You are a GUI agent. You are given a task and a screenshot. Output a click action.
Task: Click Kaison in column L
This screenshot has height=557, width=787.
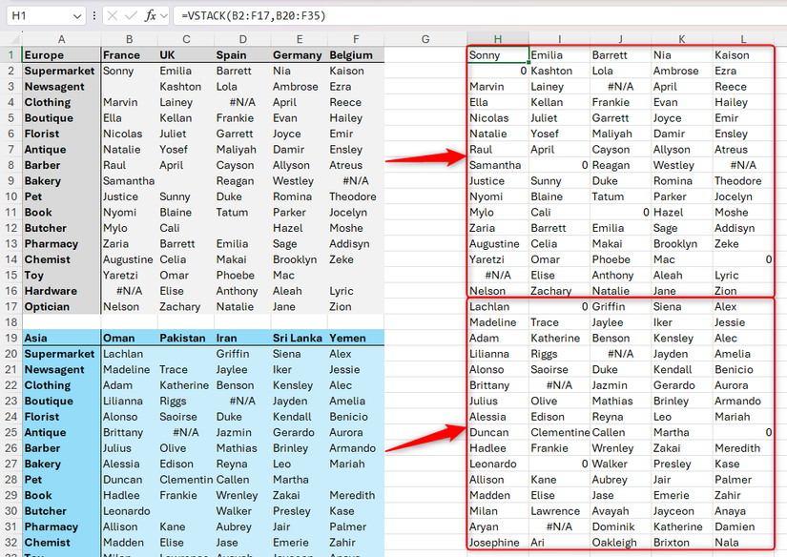[743, 55]
